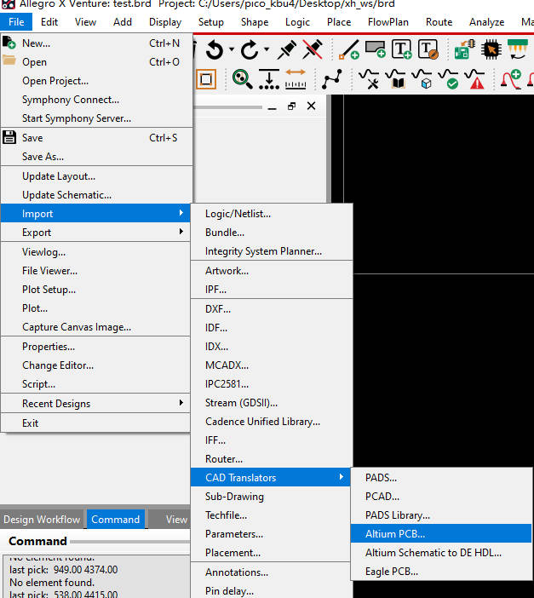Viewport: 534px width, 598px height.
Task: Select the Add Line tool
Action: tap(349, 49)
